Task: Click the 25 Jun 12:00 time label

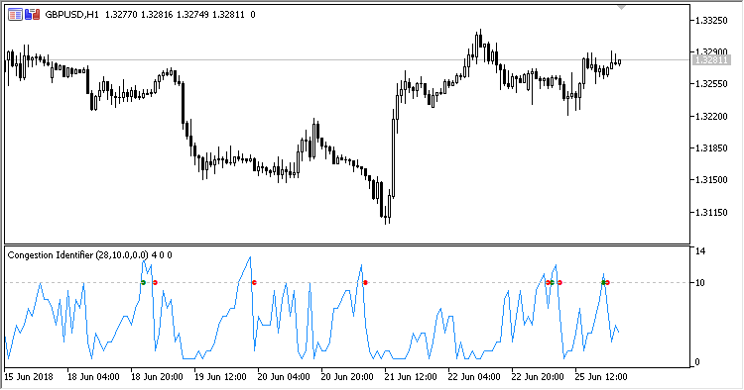Action: pyautogui.click(x=601, y=377)
